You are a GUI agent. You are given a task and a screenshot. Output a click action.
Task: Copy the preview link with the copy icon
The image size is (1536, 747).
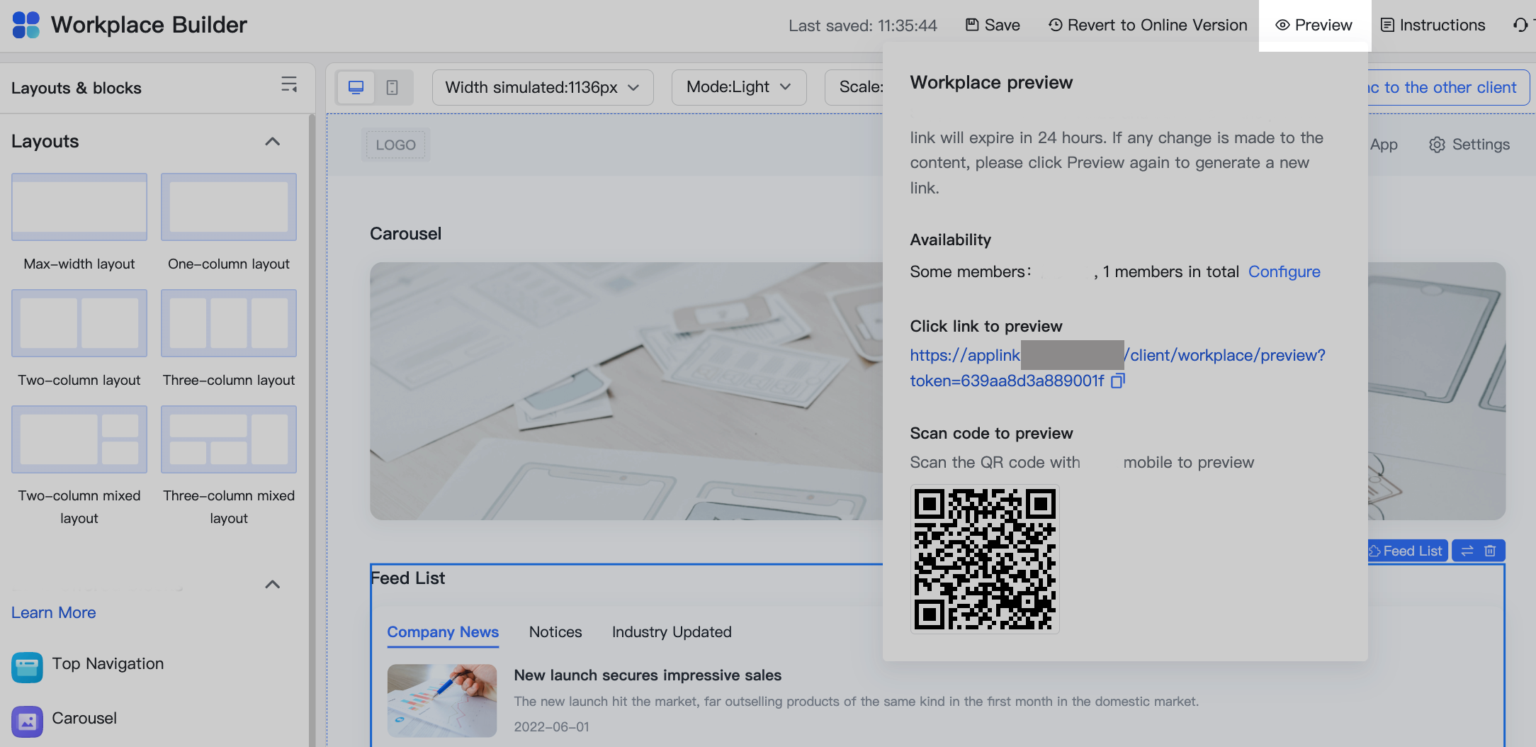click(x=1118, y=381)
